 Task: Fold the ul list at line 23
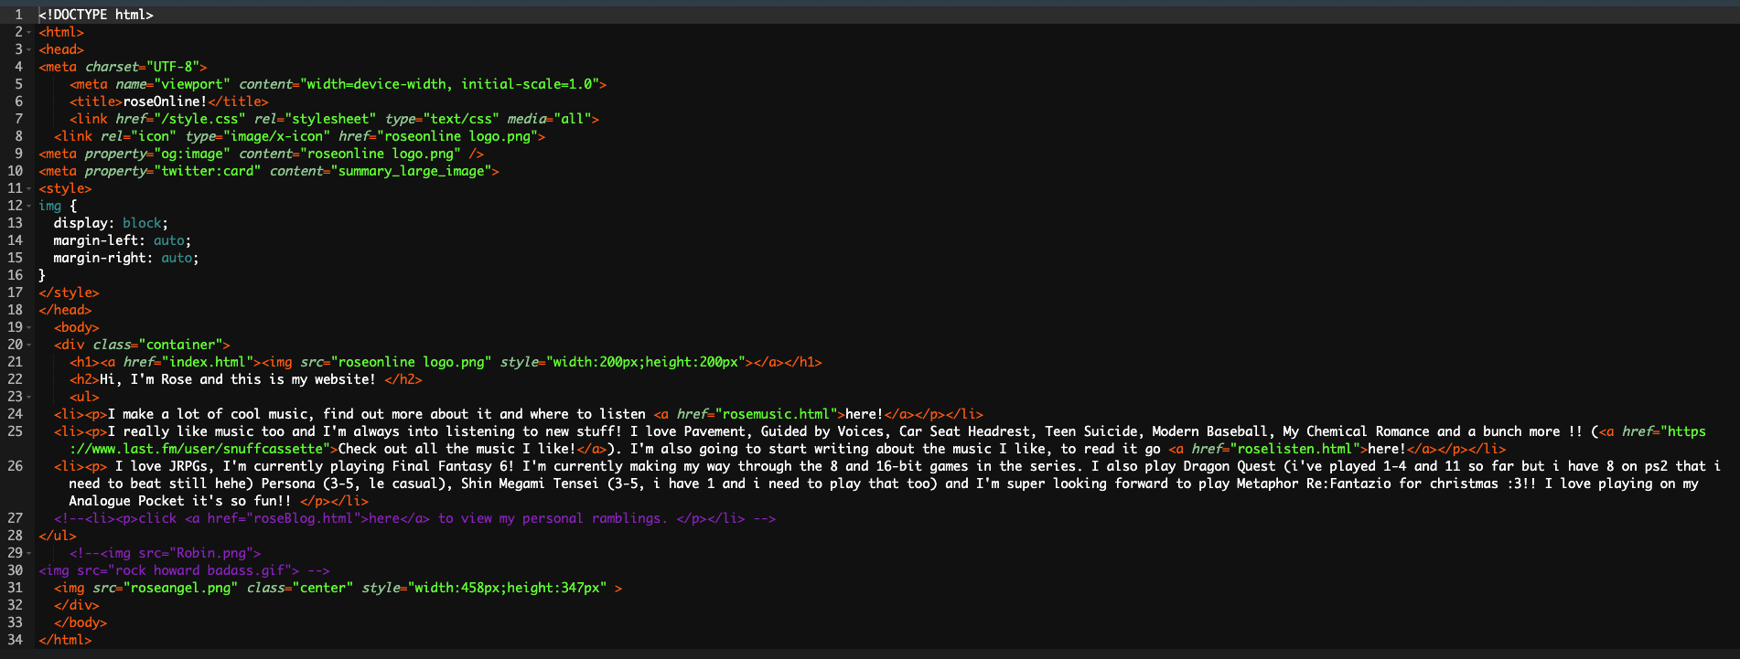coord(29,397)
